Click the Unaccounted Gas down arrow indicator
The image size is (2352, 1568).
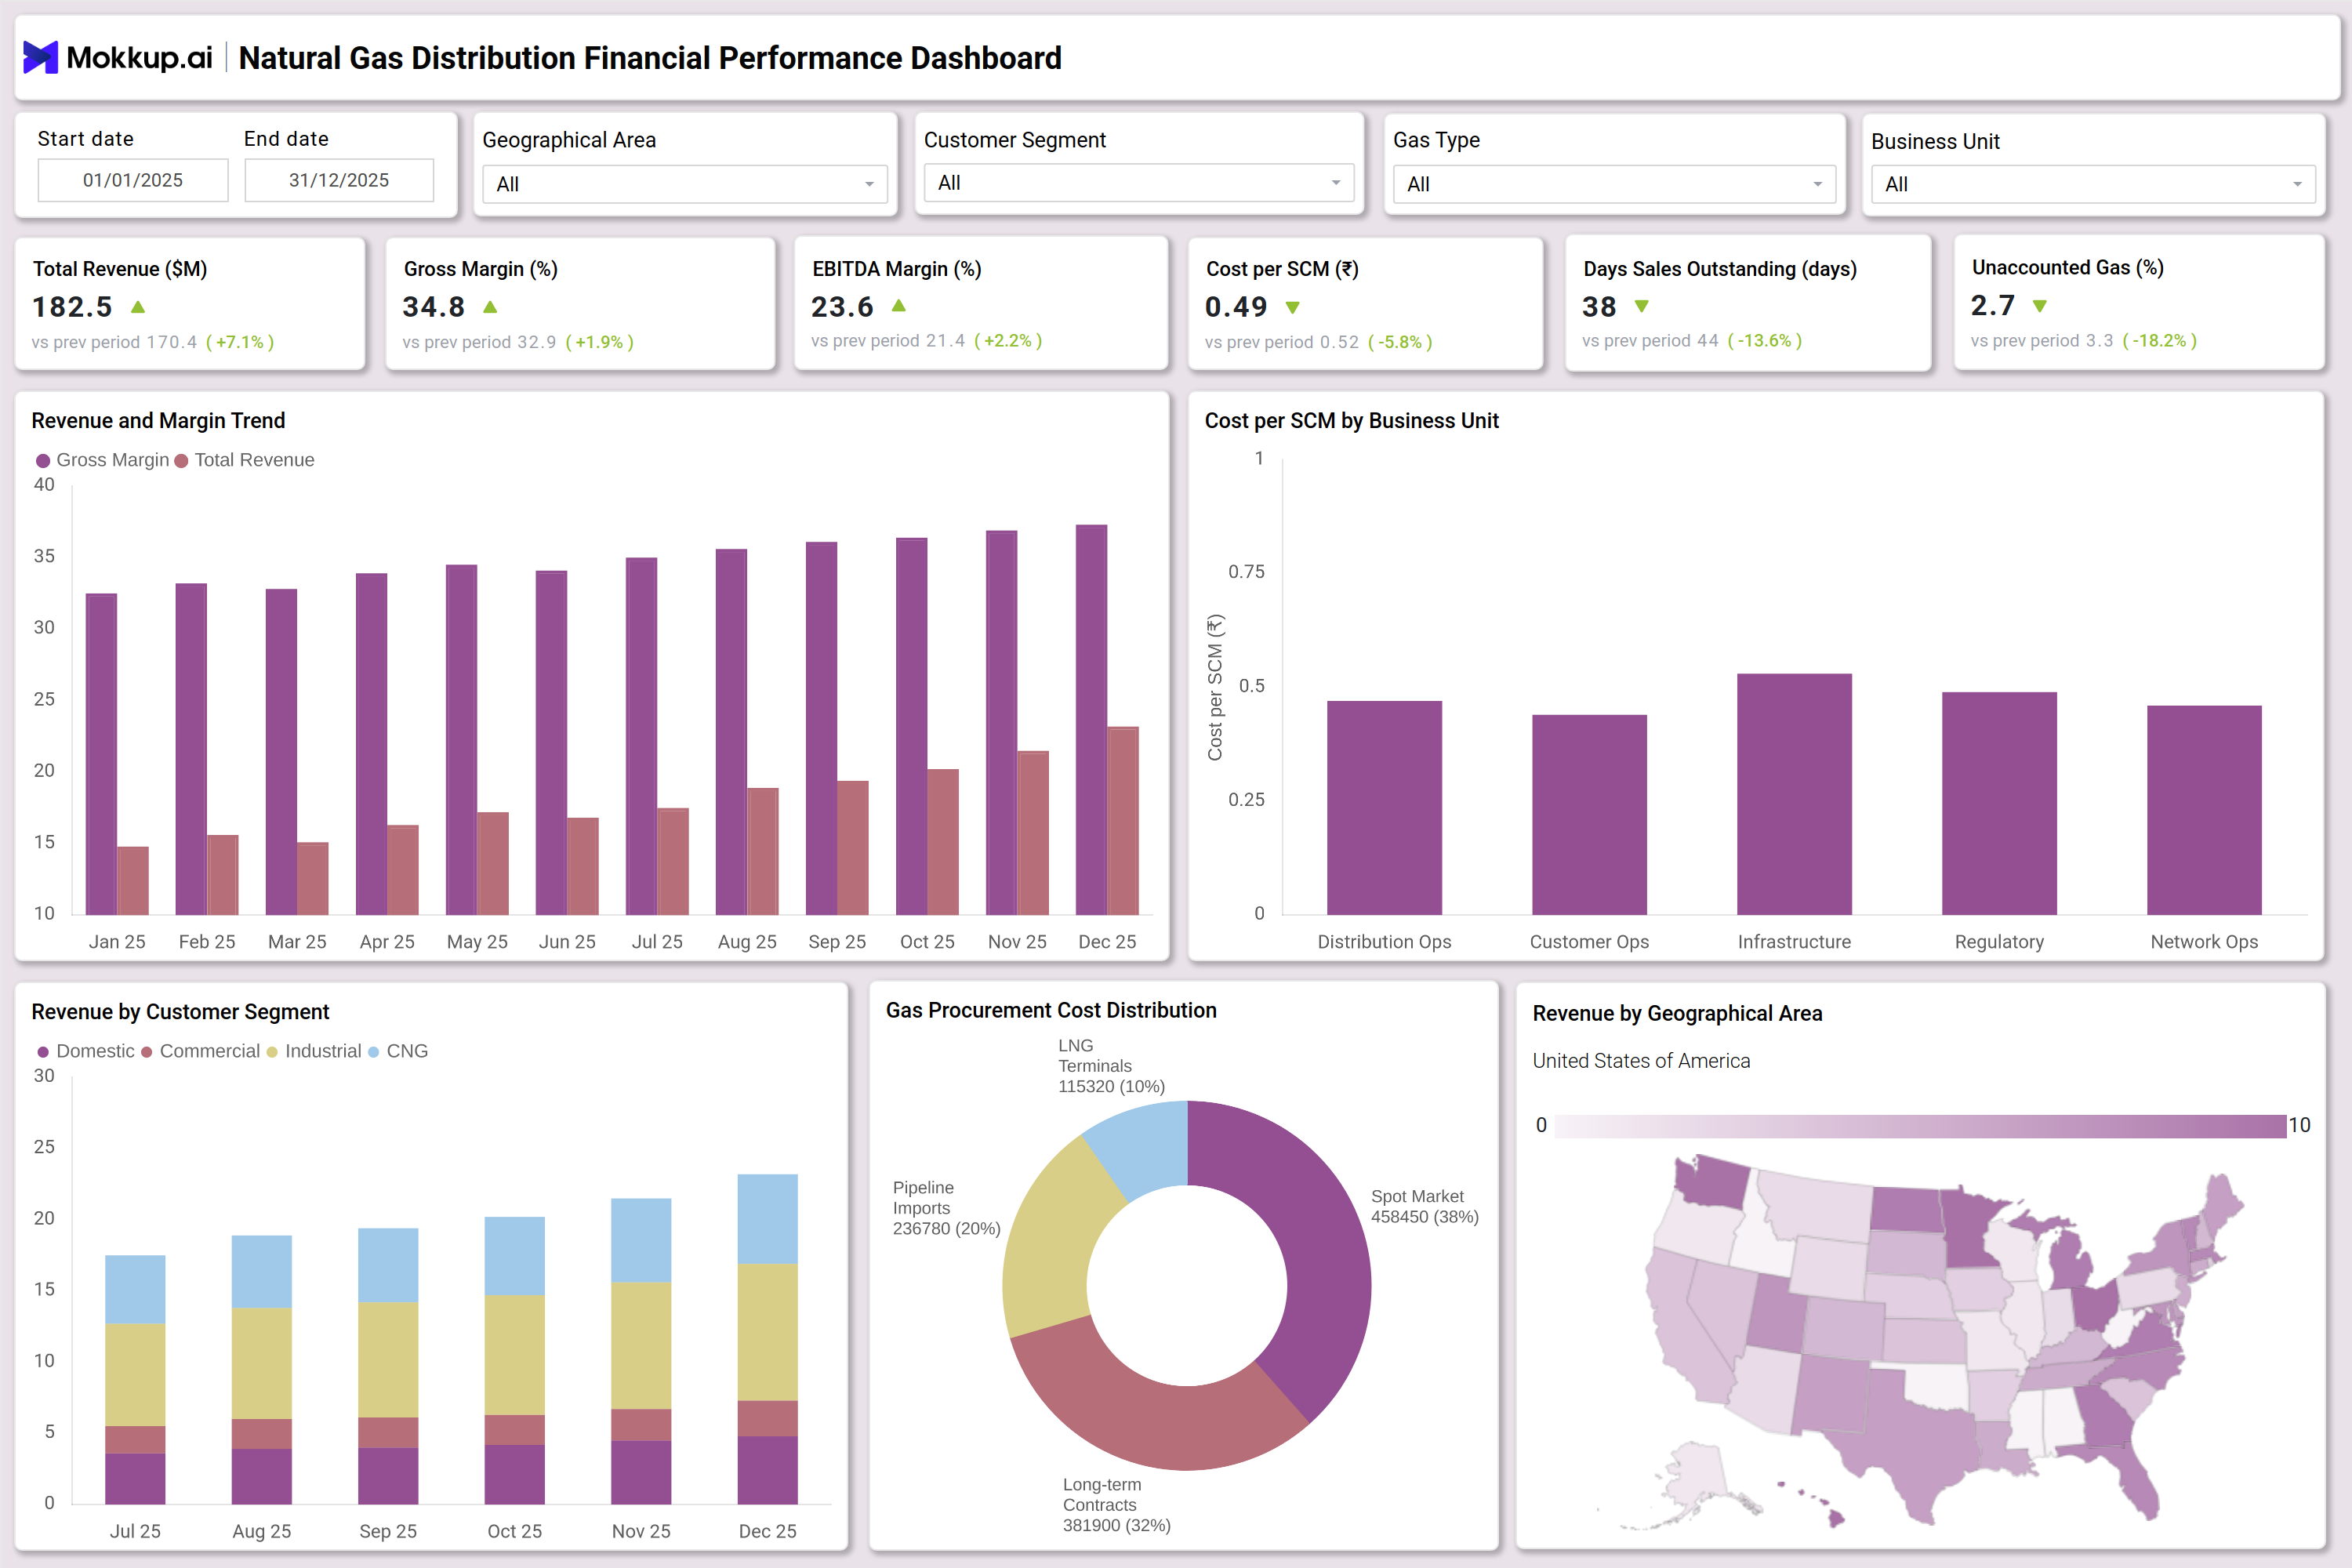[2040, 306]
